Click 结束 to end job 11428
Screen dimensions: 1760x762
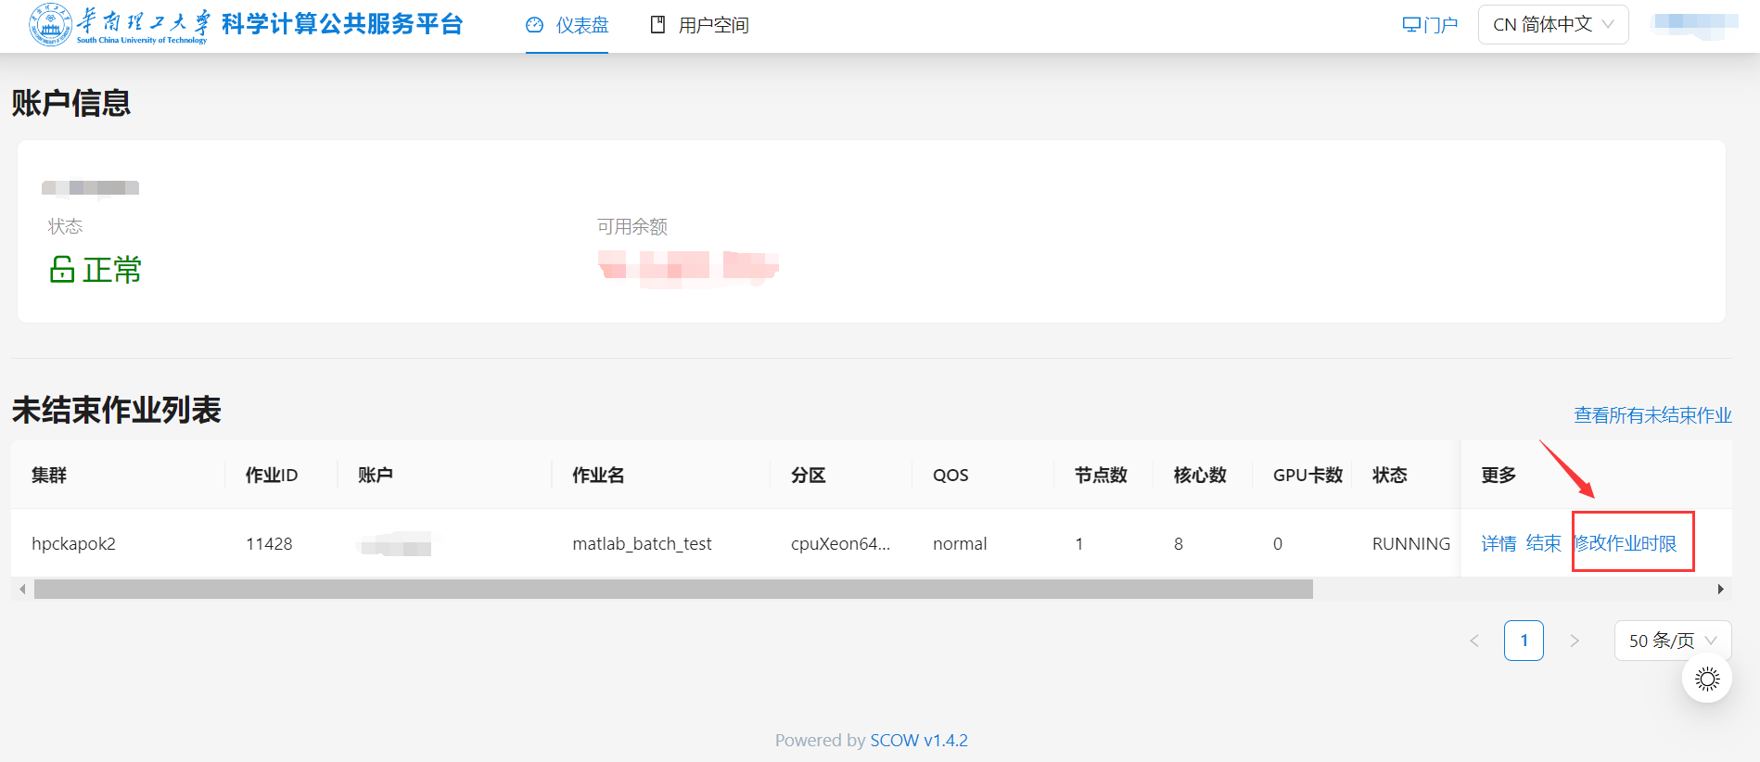coord(1544,543)
